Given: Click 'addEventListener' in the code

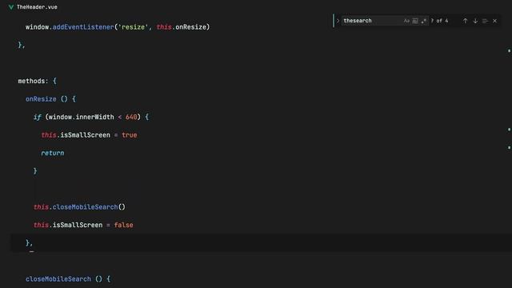Looking at the screenshot, I should click(x=83, y=27).
